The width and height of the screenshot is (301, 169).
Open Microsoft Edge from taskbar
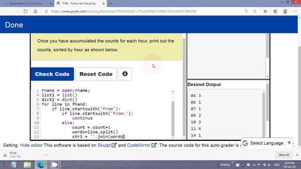(41, 165)
